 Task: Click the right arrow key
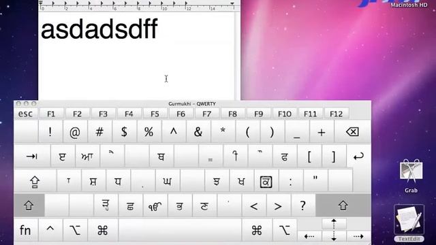(359, 236)
